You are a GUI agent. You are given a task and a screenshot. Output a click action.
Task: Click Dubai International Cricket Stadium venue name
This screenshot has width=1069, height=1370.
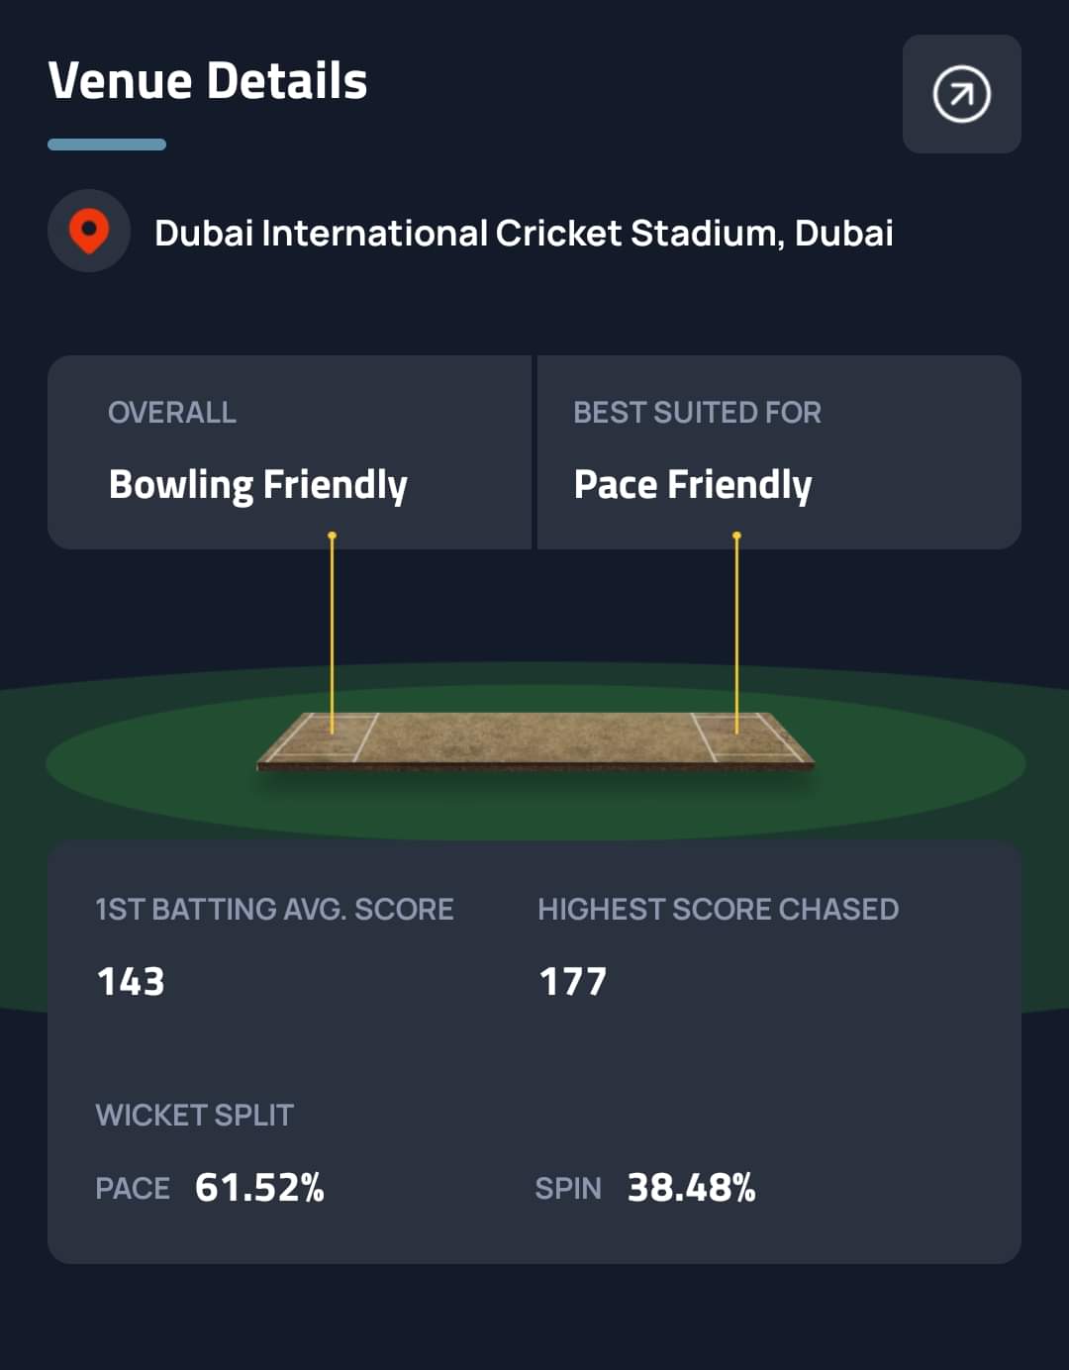(524, 234)
